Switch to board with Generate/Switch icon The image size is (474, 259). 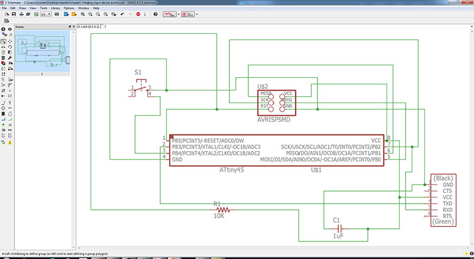click(x=36, y=14)
